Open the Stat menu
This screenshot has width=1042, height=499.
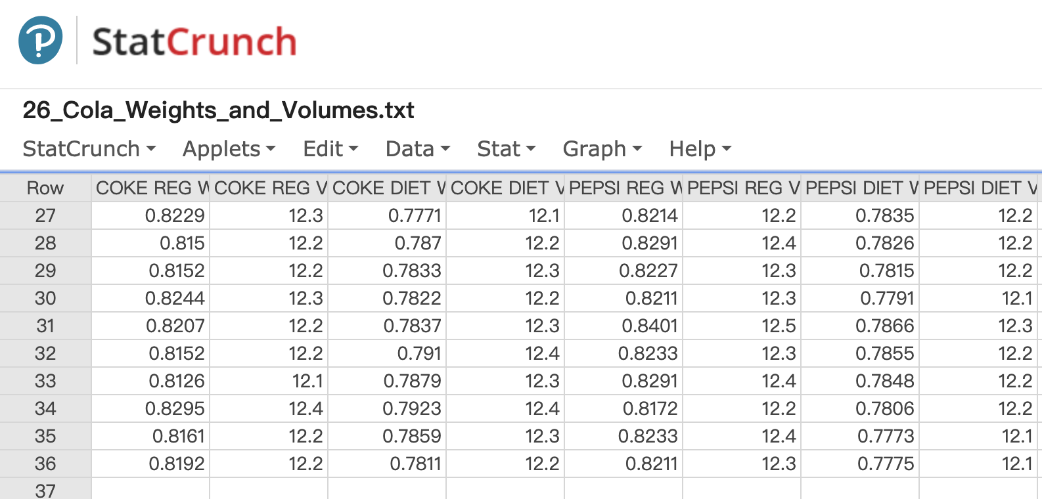tap(507, 149)
